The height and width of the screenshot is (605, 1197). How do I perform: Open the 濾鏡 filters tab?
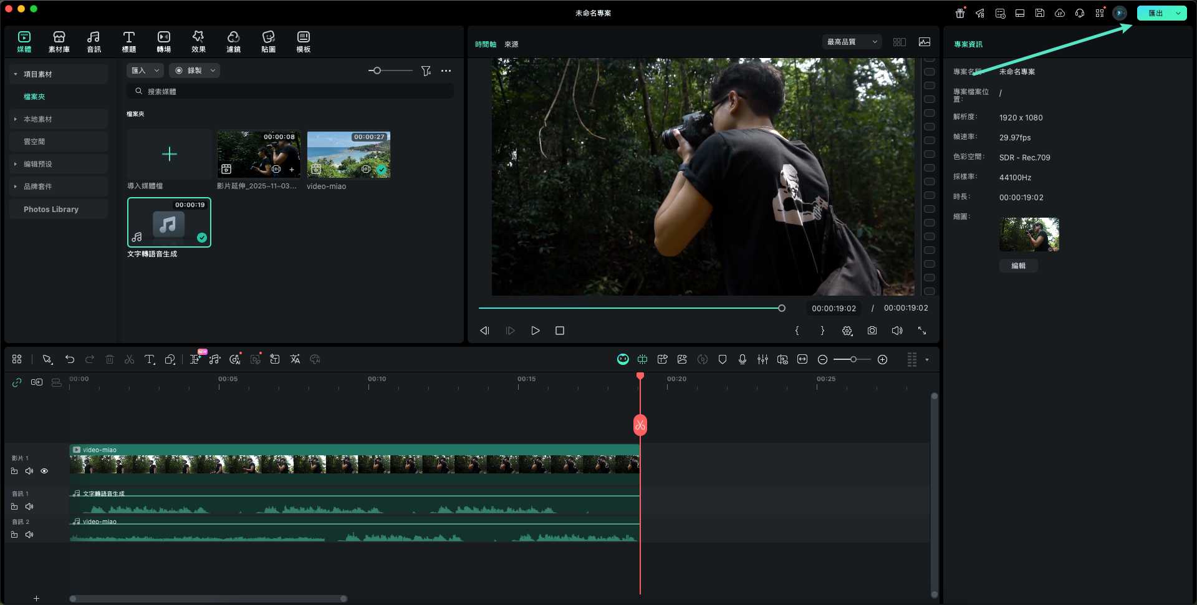[x=233, y=41]
